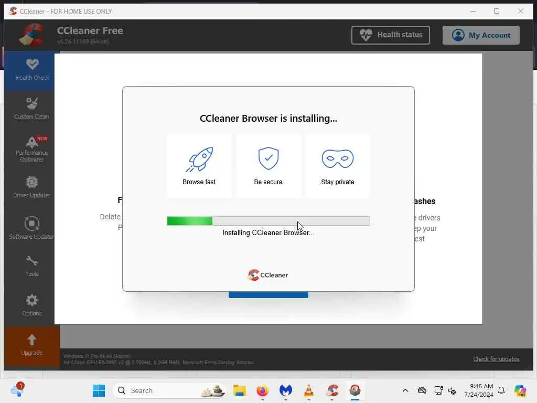
Task: Open the Options gear
Action: (32, 305)
